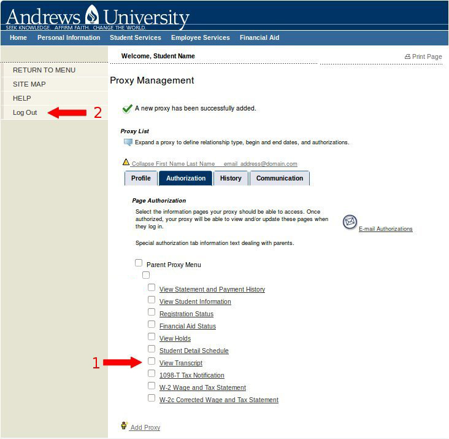Viewport: 449px width, 439px height.
Task: Open the W-2 Wage and Tax Statement link
Action: point(203,387)
